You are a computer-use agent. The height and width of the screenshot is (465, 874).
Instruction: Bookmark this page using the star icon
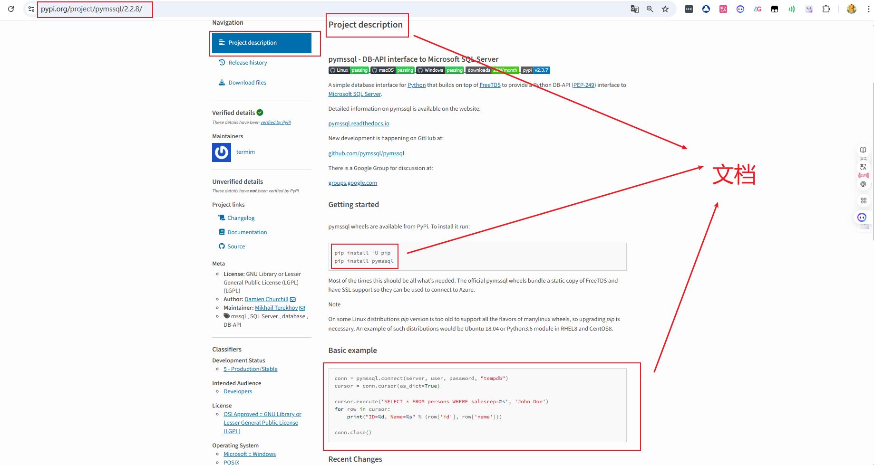tap(665, 9)
